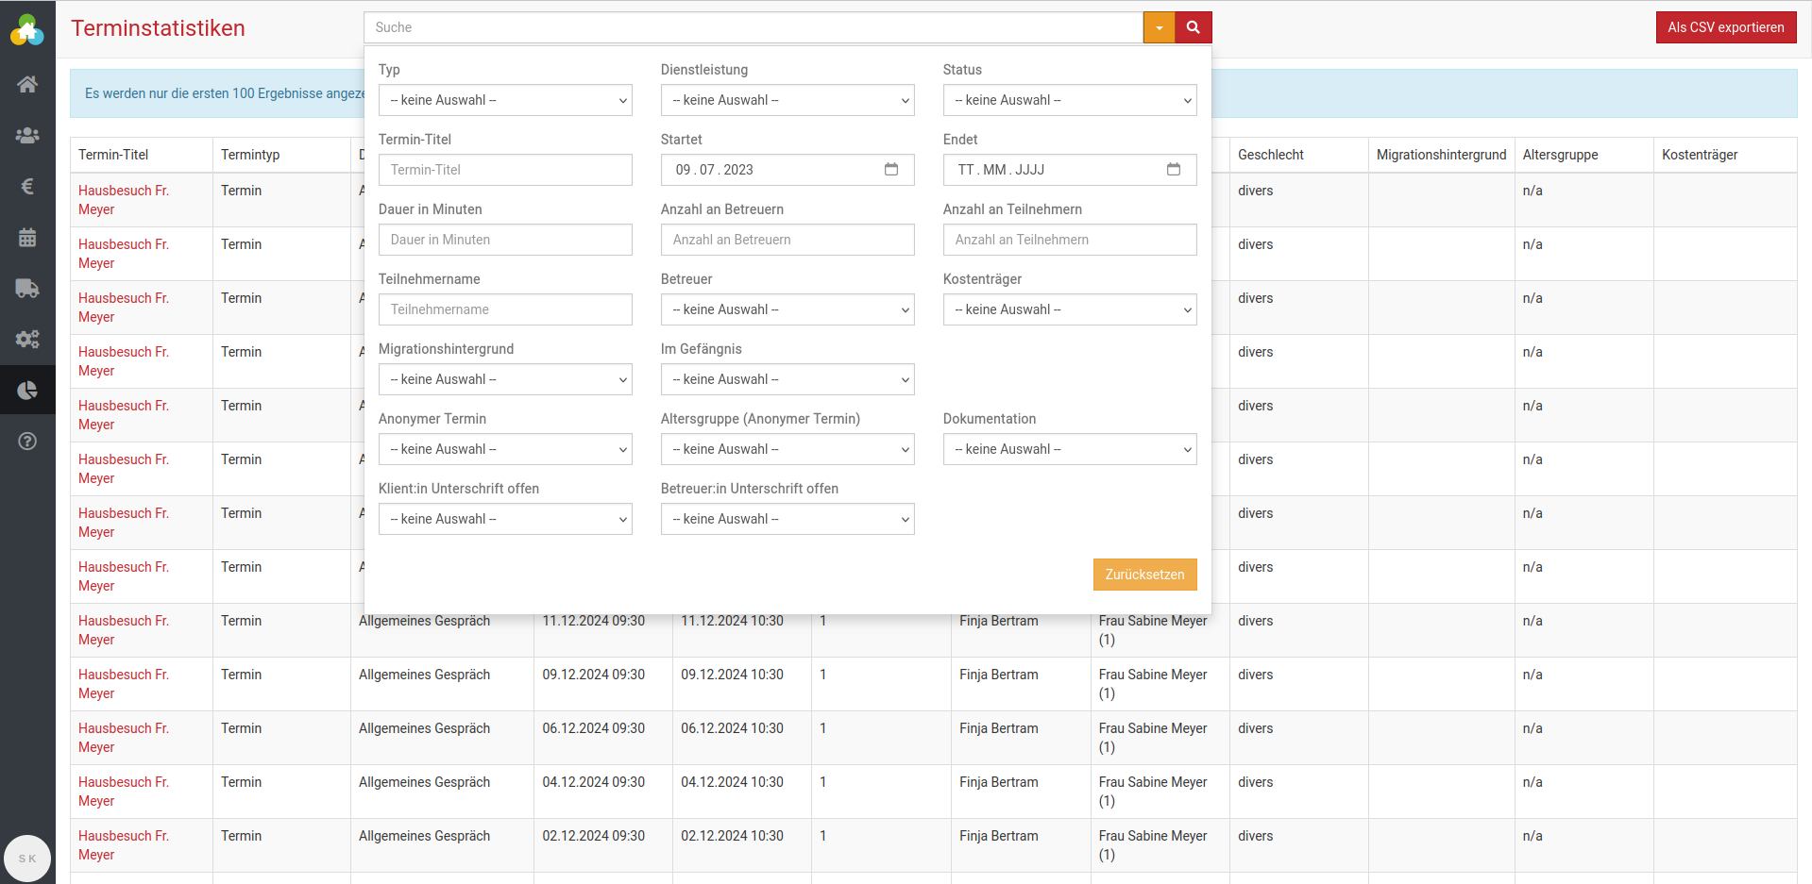Viewport: 1812px width, 884px height.
Task: Click the Teilnehmername input field
Action: coord(505,309)
